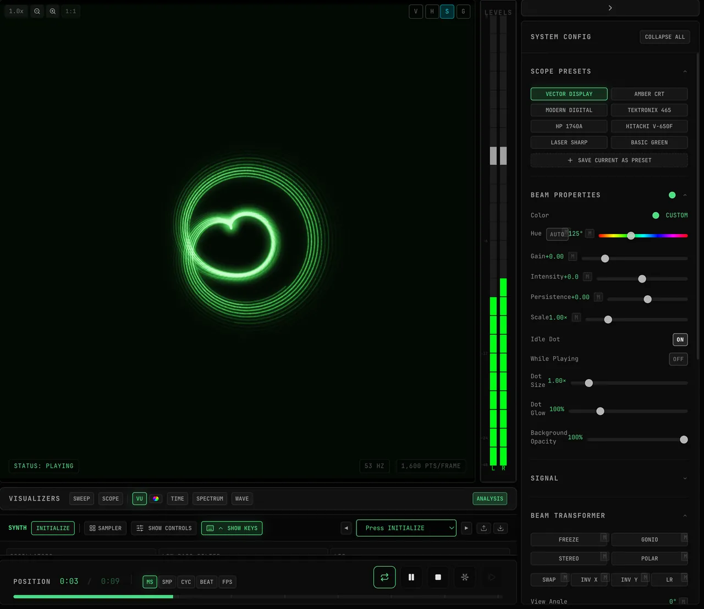This screenshot has height=609, width=704.
Task: Collapse the Beam Transformer section
Action: tap(685, 516)
